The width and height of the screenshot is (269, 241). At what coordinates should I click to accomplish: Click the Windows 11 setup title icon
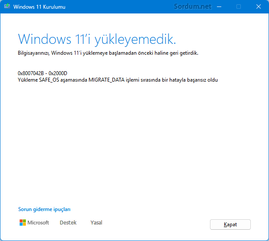7,7
